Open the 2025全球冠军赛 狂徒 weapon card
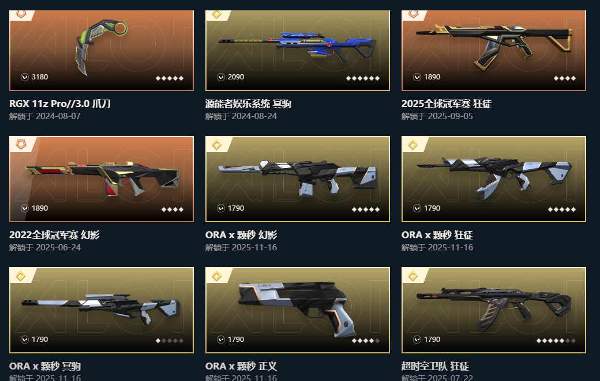Screen dimensions: 600x381 pyautogui.click(x=494, y=51)
